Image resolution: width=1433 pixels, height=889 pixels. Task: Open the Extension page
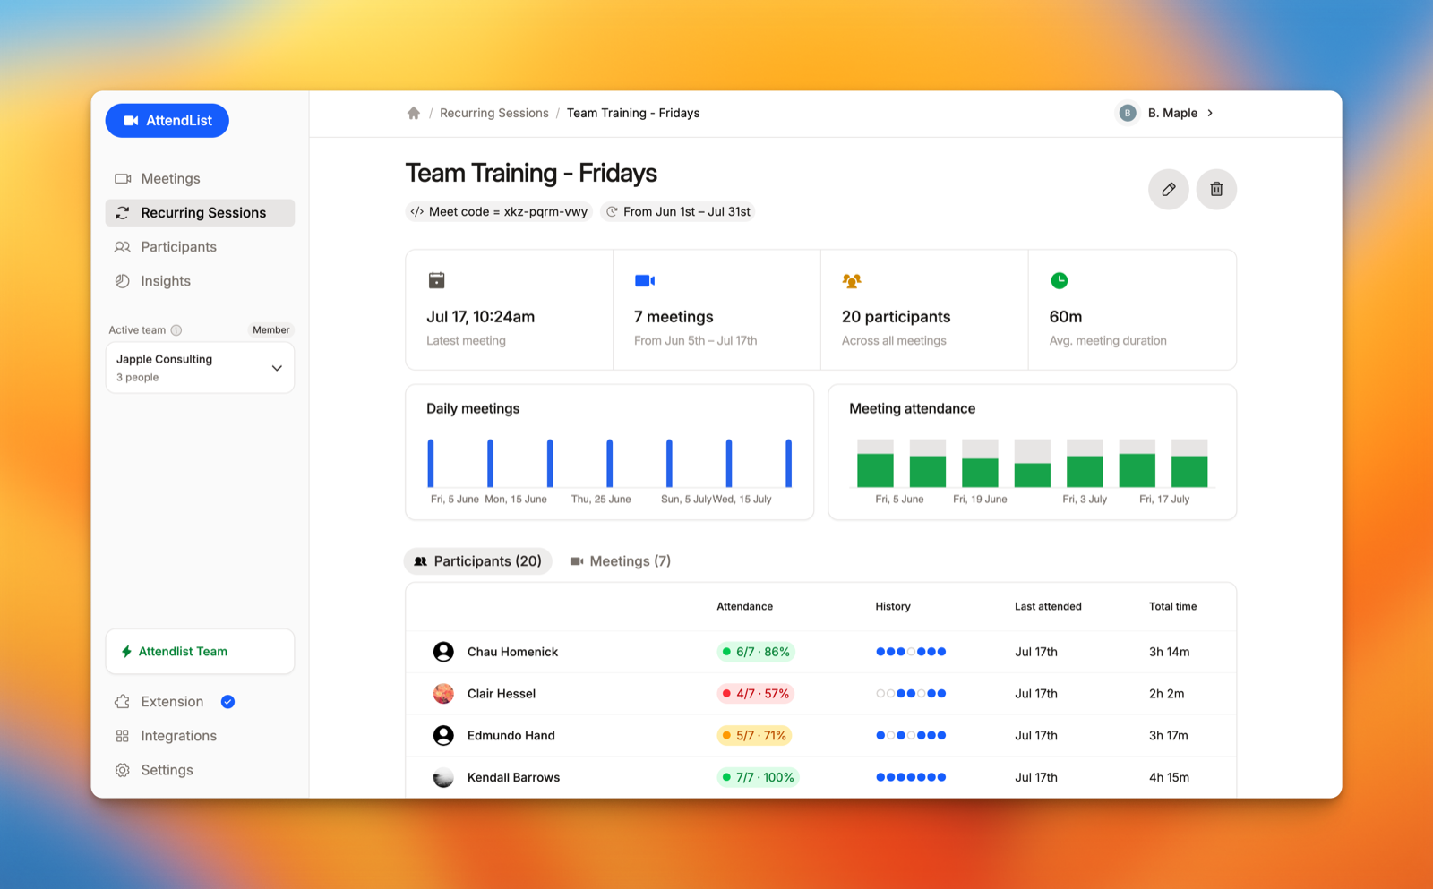pos(172,702)
